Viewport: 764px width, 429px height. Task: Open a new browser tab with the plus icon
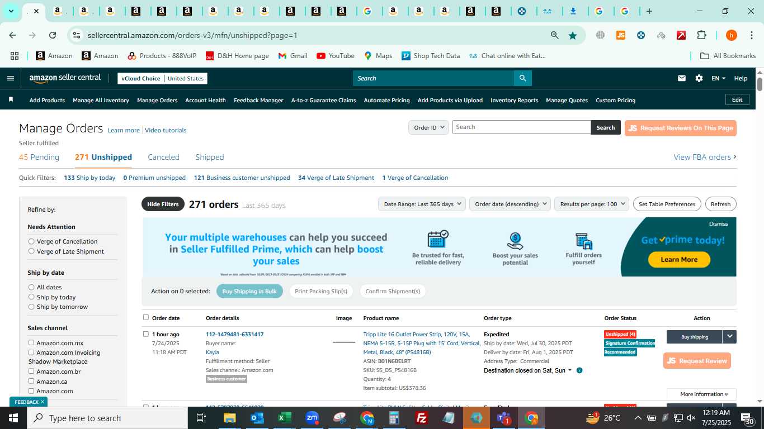649,11
